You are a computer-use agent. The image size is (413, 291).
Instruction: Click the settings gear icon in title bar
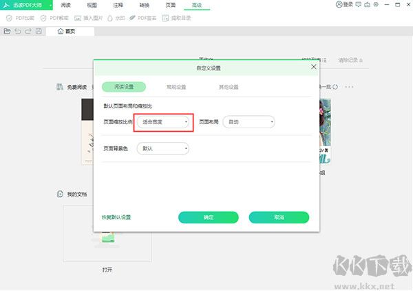377,5
